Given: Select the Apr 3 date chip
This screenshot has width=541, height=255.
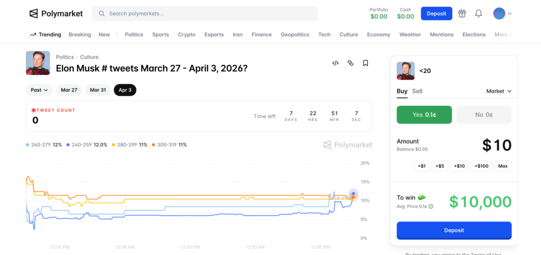Looking at the screenshot, I should click(125, 90).
